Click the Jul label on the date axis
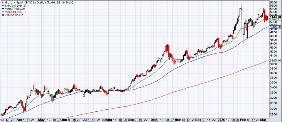 (86, 119)
